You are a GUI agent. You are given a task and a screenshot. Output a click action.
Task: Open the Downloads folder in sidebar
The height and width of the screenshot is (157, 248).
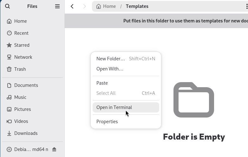pyautogui.click(x=26, y=133)
